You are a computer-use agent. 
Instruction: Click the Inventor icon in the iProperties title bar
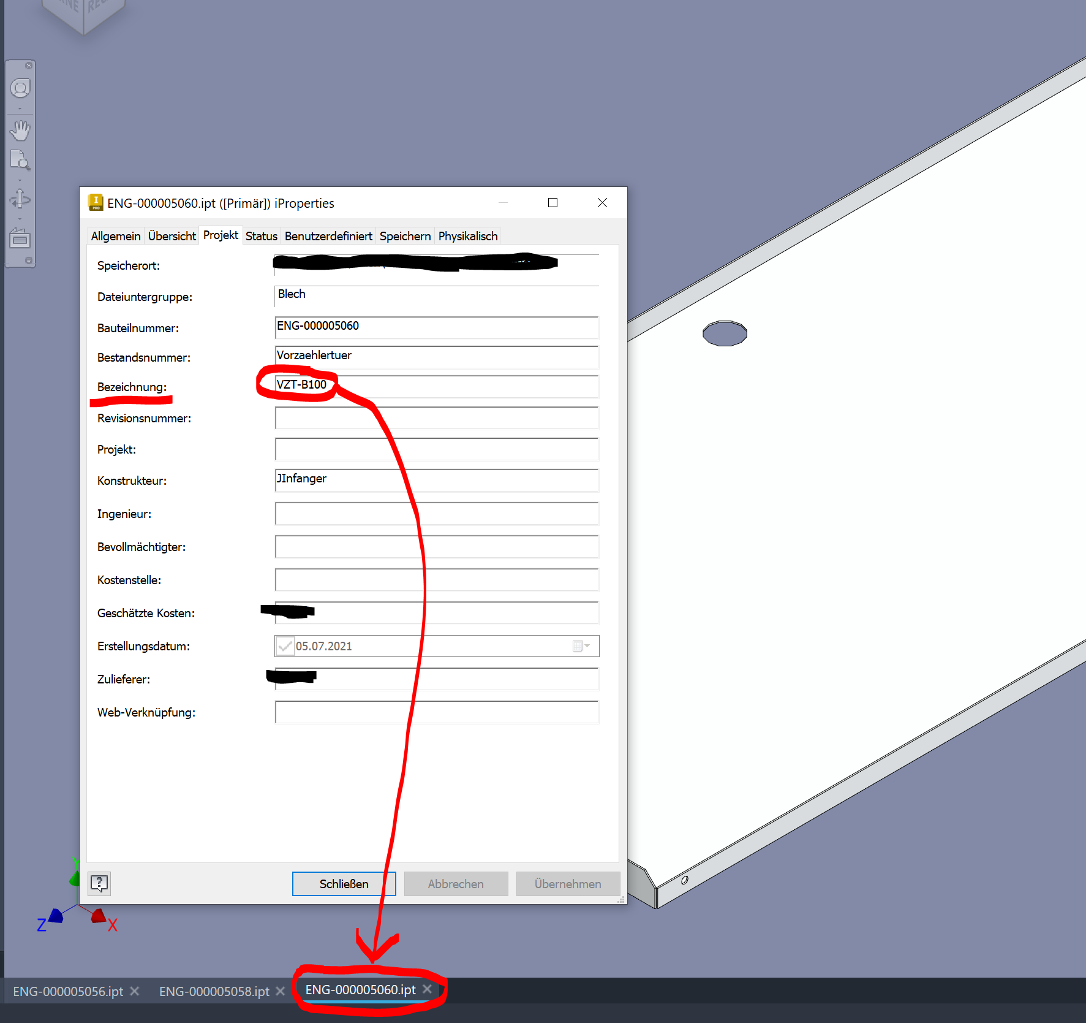click(x=96, y=202)
